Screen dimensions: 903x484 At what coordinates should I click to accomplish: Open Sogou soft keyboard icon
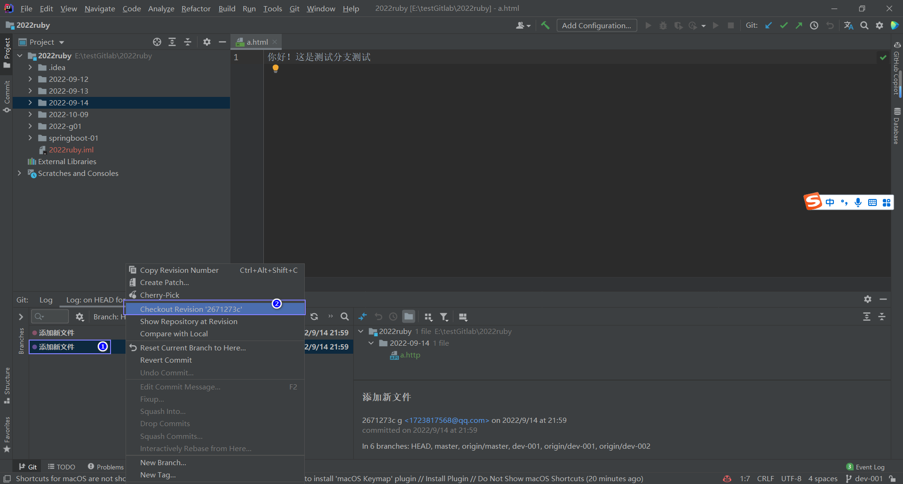(872, 202)
